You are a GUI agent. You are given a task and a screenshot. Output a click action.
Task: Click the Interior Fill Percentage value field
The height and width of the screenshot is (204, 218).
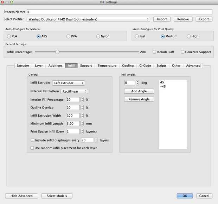(73, 99)
